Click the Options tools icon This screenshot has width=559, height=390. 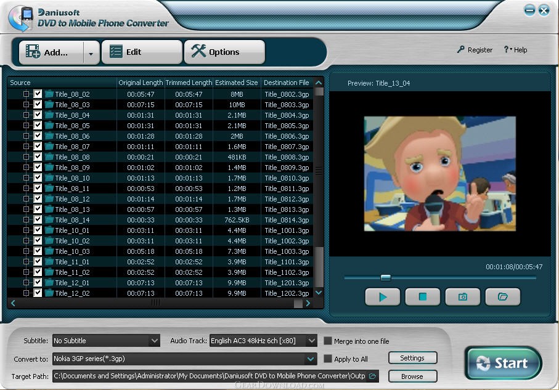click(x=198, y=51)
